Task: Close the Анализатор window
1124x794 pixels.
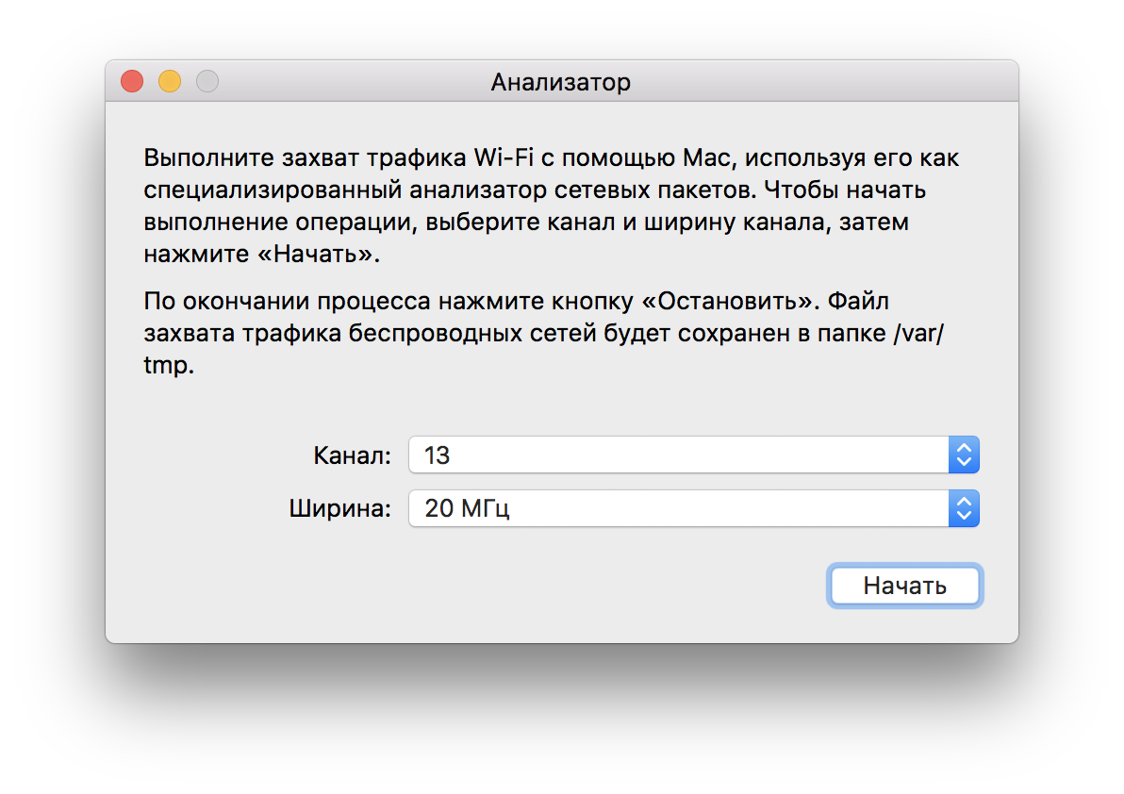Action: (132, 82)
